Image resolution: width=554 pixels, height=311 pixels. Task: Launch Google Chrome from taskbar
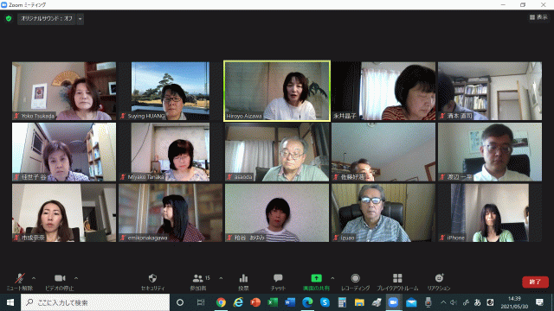coord(221,302)
